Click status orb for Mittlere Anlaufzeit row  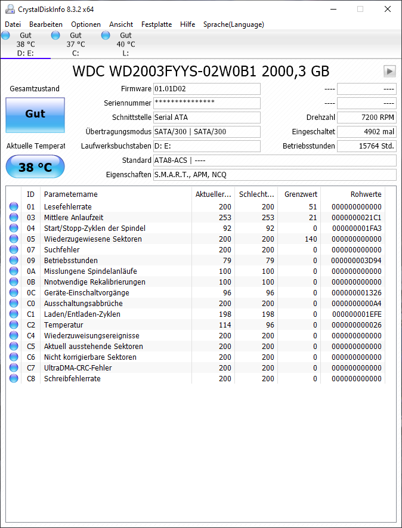coord(14,218)
